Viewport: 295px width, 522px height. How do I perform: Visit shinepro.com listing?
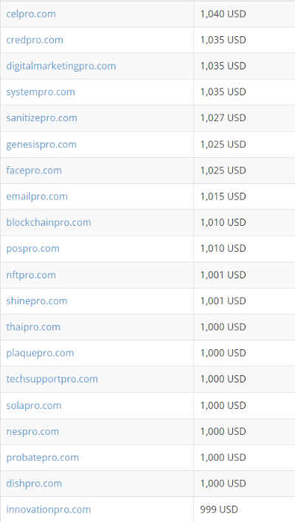(x=37, y=301)
